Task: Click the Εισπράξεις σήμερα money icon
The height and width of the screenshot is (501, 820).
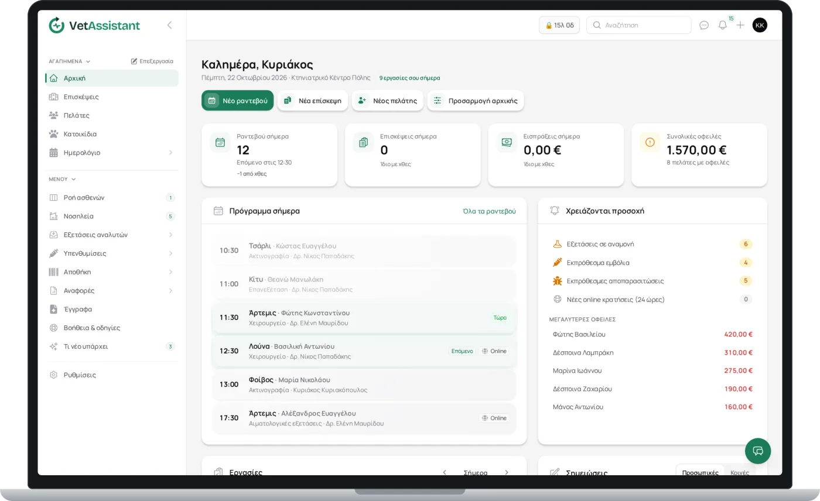Action: (x=507, y=142)
